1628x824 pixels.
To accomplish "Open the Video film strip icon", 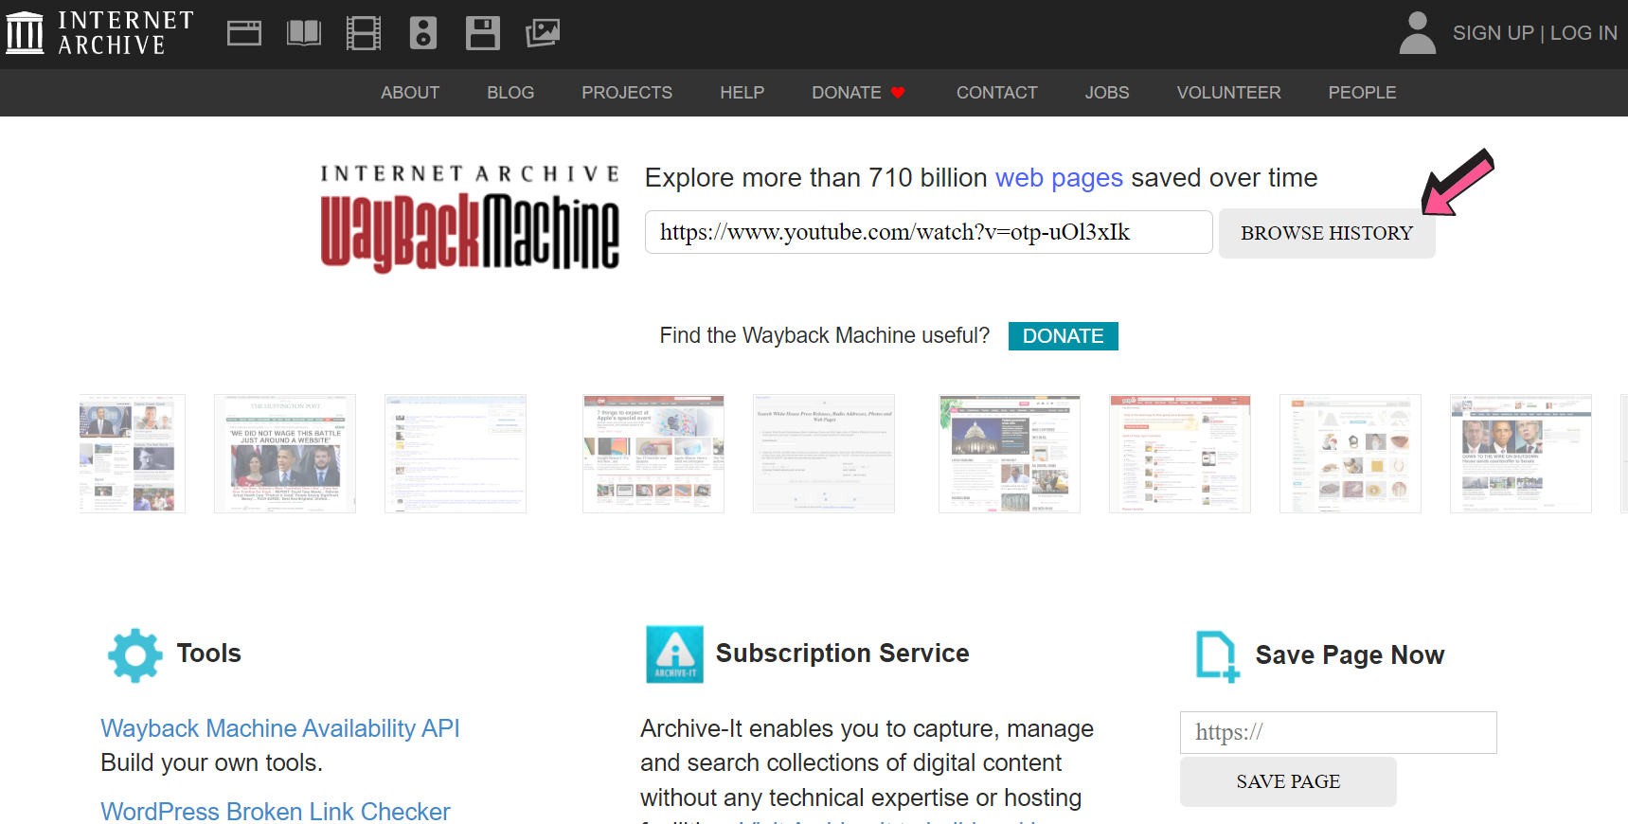I will coord(364,33).
